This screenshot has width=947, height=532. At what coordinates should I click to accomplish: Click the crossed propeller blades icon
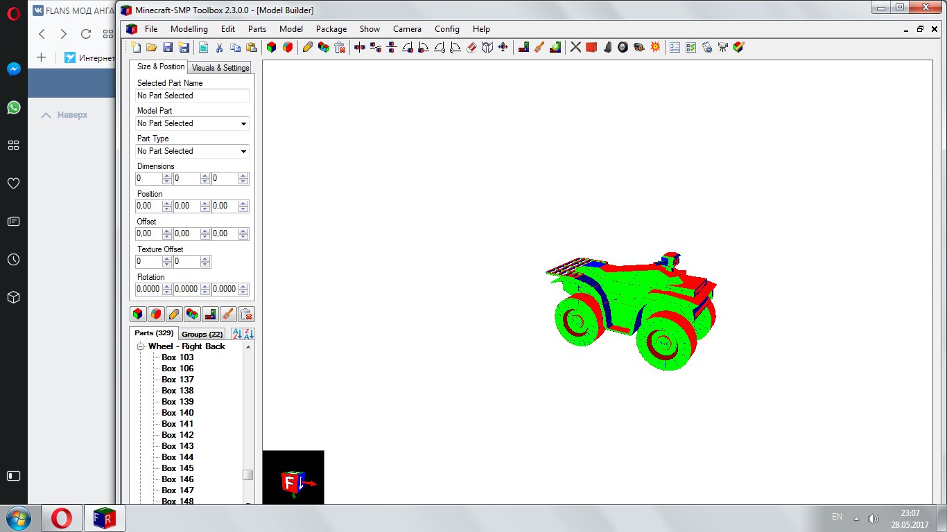coord(575,47)
